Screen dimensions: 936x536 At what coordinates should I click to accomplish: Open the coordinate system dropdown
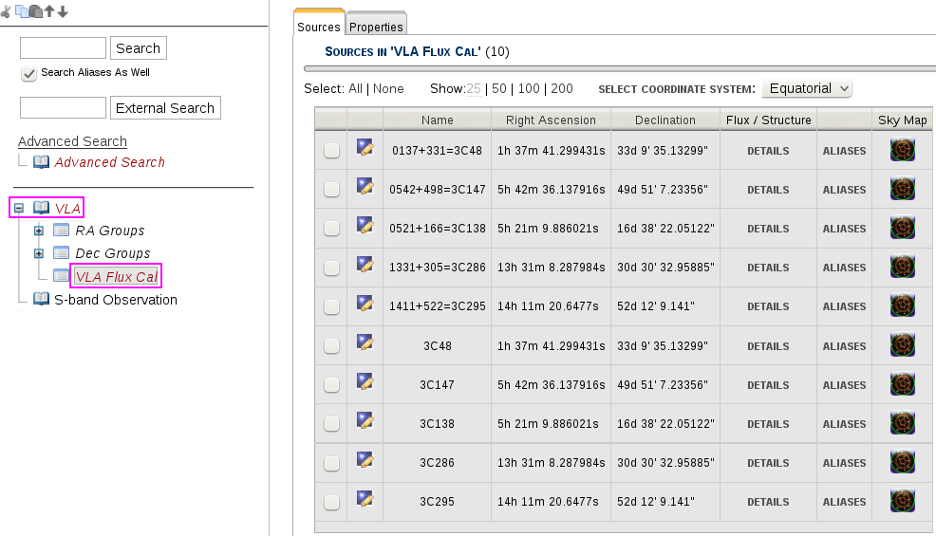point(807,88)
